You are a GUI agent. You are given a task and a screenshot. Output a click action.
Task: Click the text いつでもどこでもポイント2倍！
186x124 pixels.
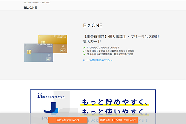coord(103,47)
